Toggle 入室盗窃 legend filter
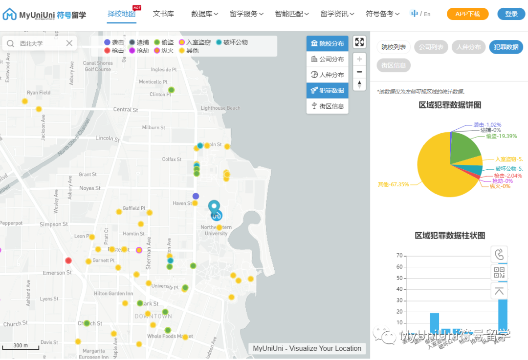The width and height of the screenshot is (528, 360). [x=195, y=42]
